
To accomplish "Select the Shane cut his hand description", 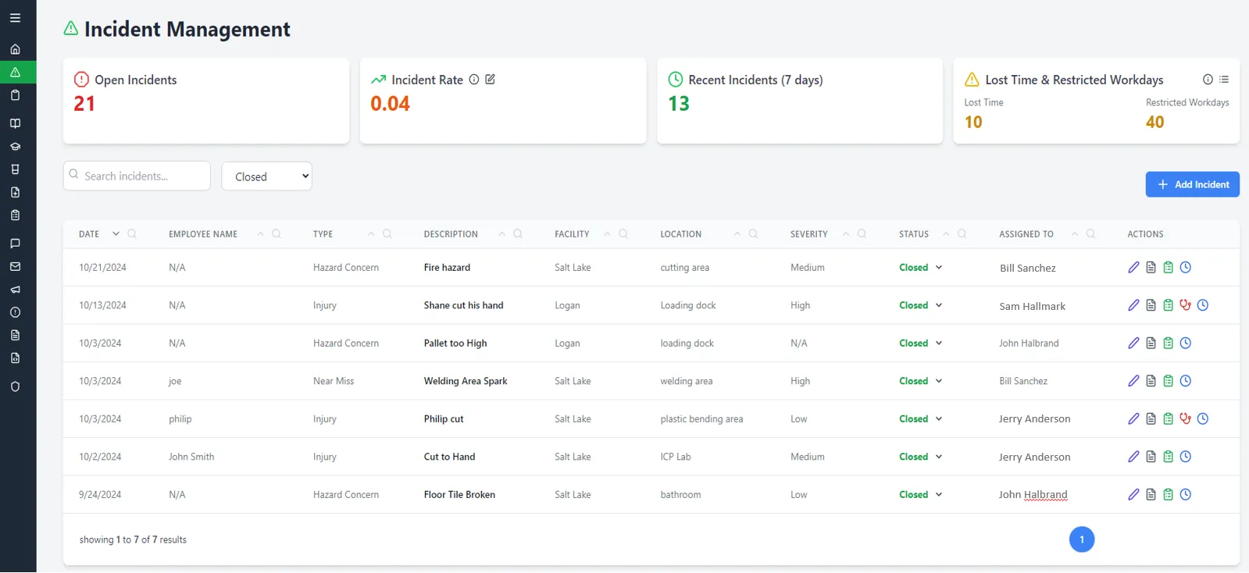I will (x=463, y=305).
